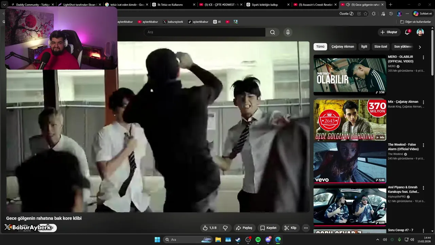Open baburayberk X bookmark
435x245 pixels.
(x=173, y=22)
